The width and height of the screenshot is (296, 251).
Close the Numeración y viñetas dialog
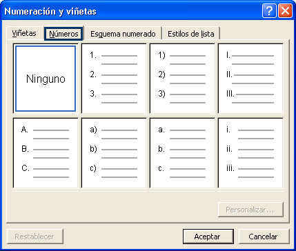click(285, 11)
